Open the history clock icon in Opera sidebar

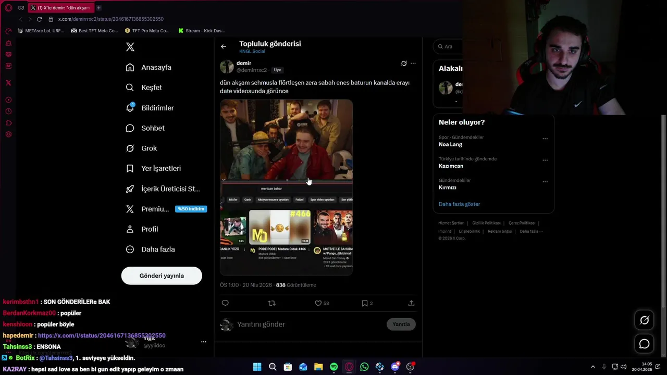point(8,111)
